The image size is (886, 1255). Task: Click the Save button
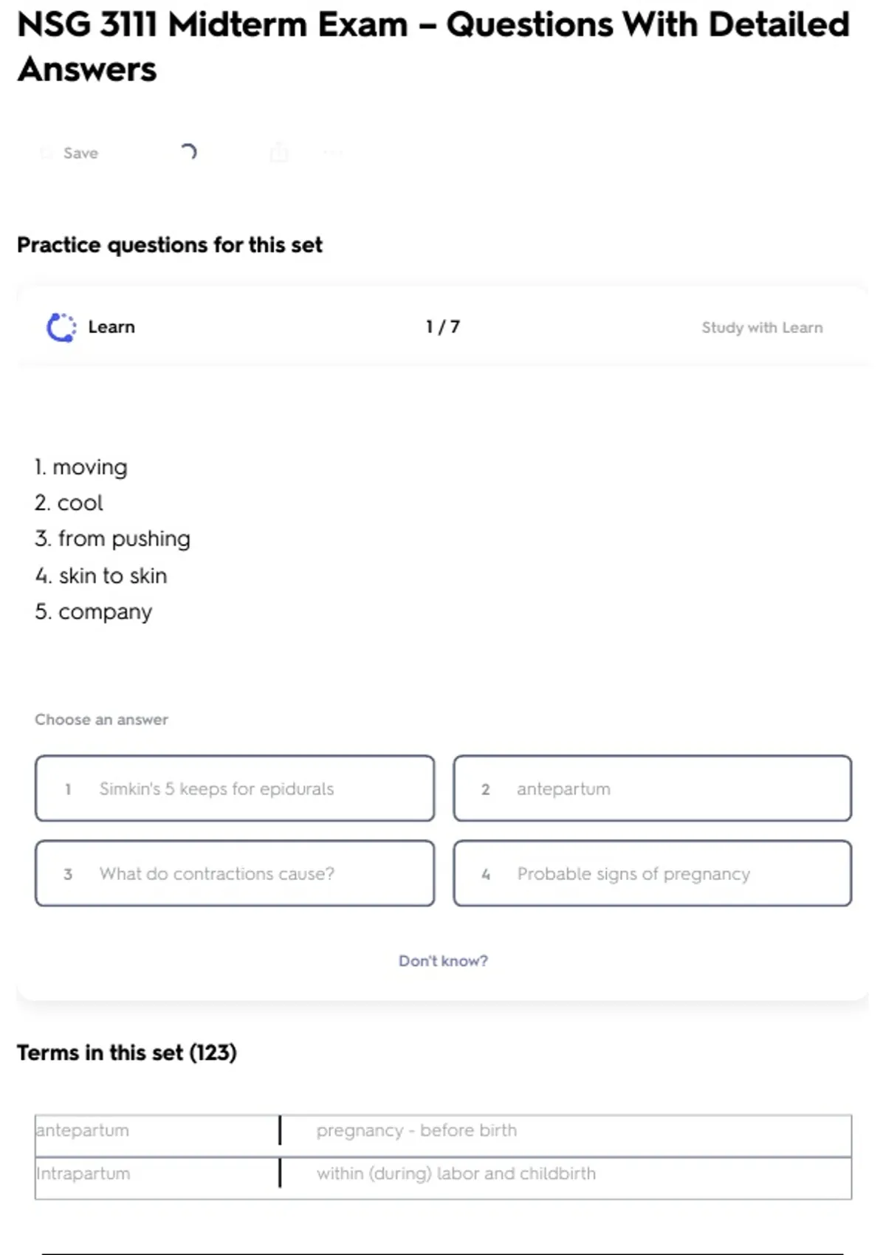pos(71,153)
